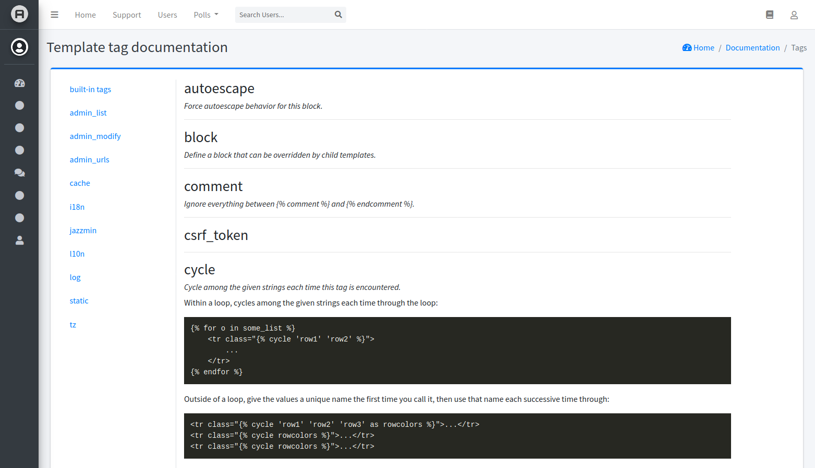Click the Jazzmin logo in sidebar
Image resolution: width=815 pixels, height=468 pixels.
tap(19, 14)
